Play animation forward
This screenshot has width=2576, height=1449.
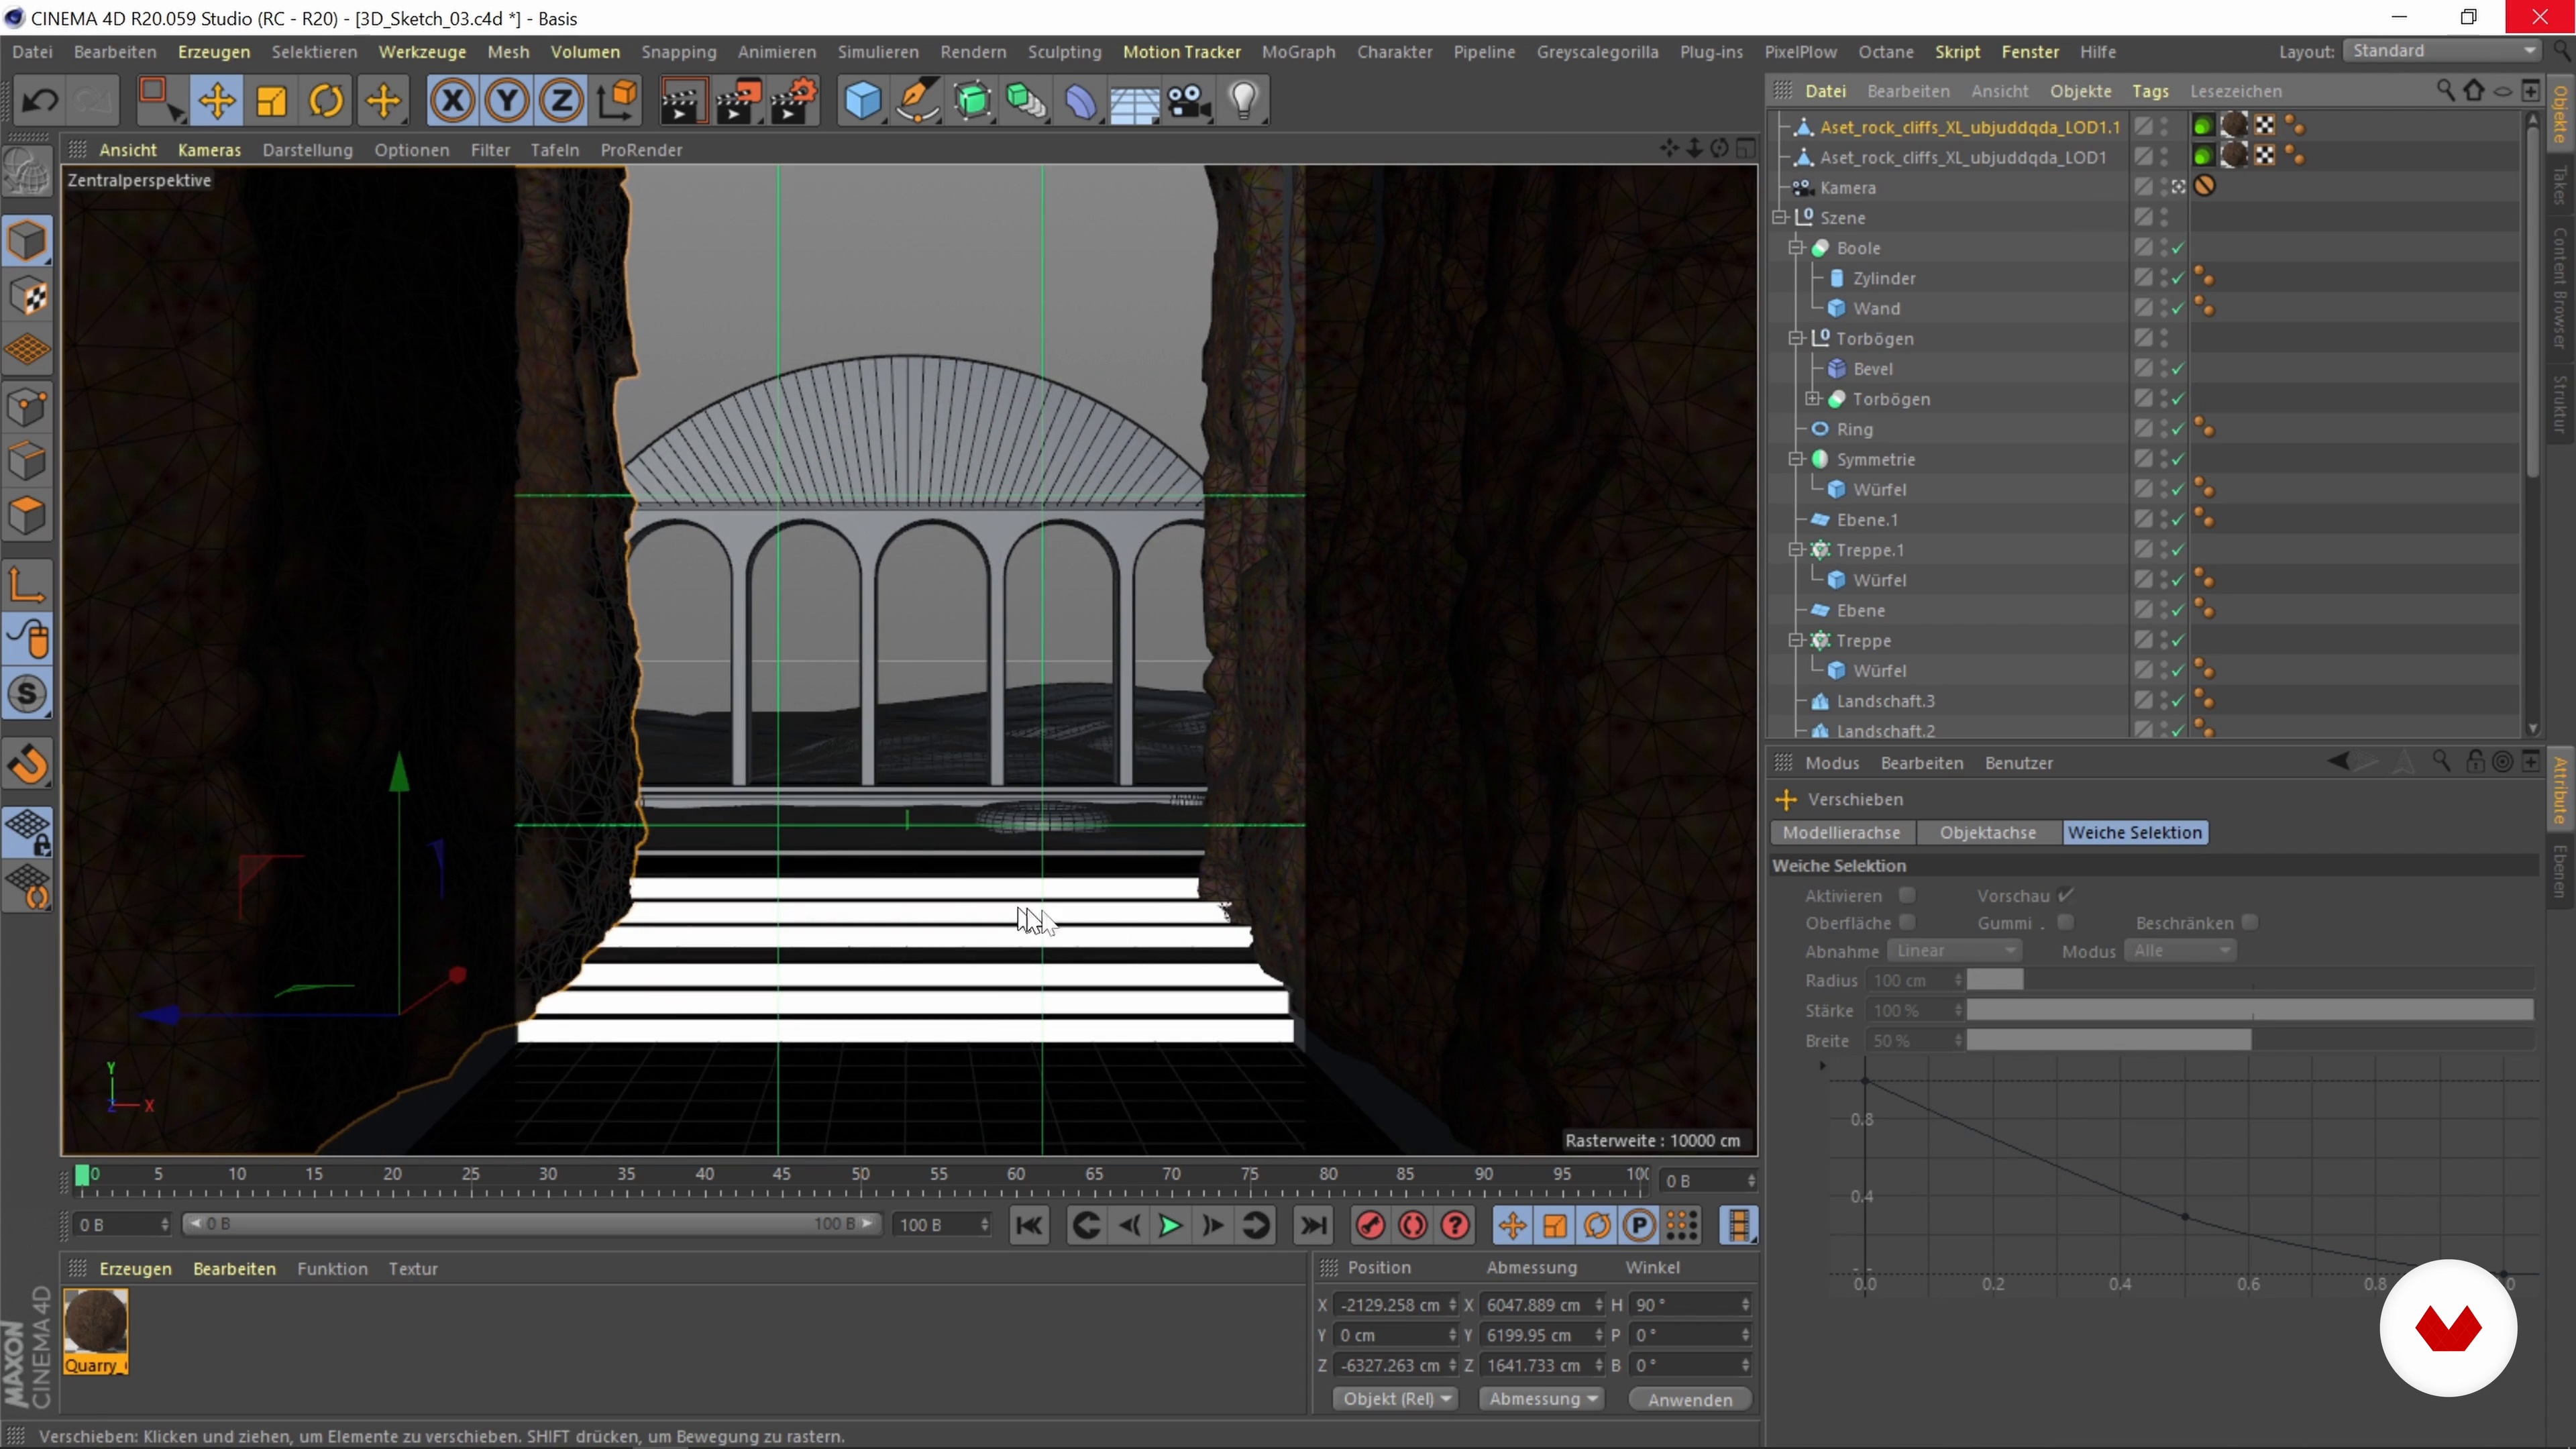point(1170,1225)
